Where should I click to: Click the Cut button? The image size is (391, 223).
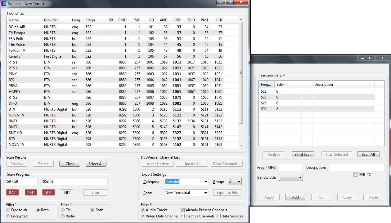321,197
